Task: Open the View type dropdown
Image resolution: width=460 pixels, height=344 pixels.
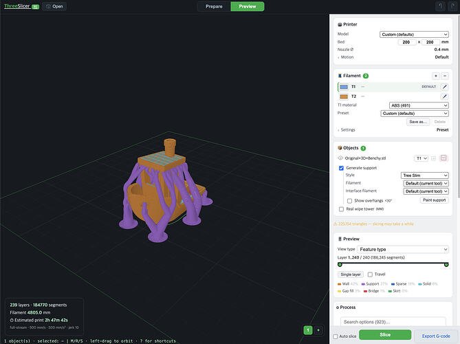Action: click(403, 249)
